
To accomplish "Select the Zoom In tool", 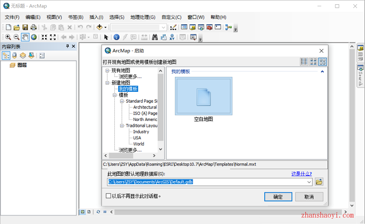I will coord(8,37).
